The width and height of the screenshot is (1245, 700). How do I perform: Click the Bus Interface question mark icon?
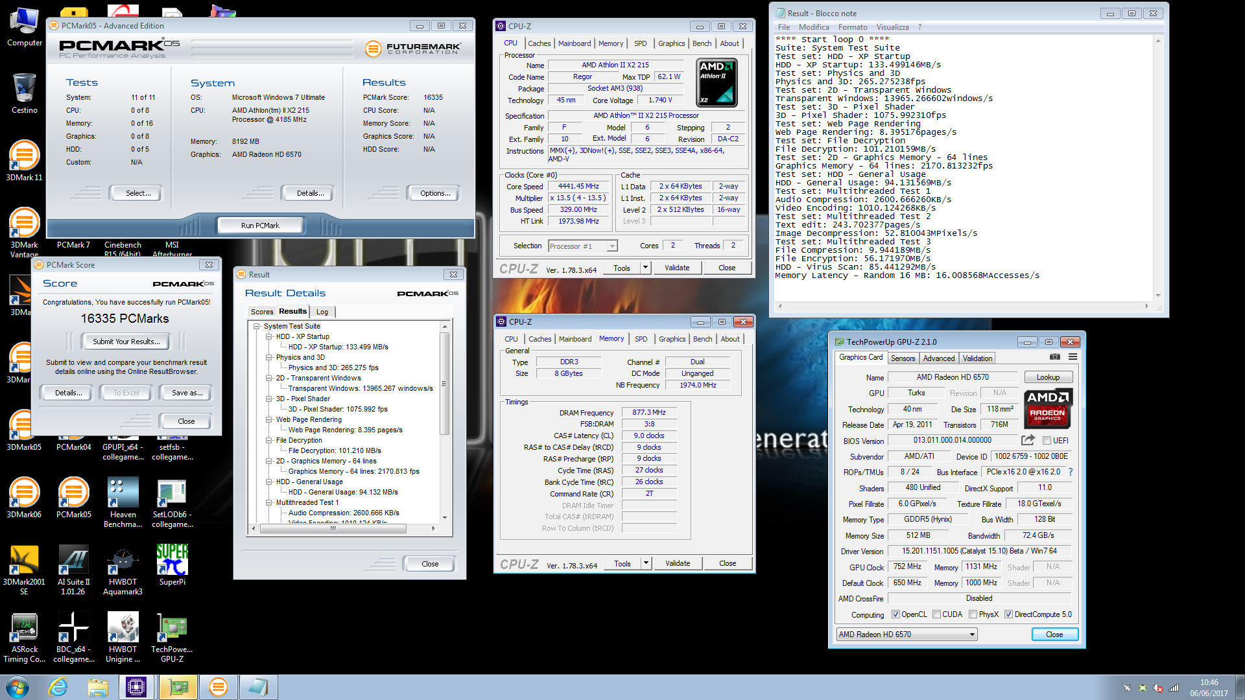coord(1071,472)
